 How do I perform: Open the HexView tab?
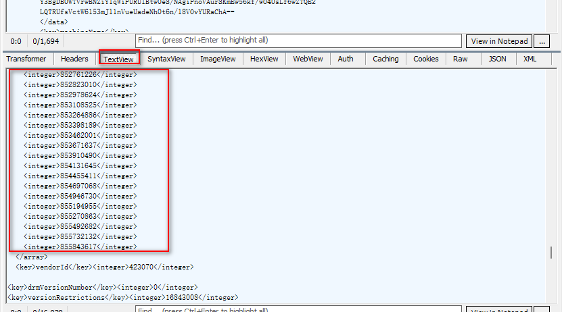[x=264, y=59]
